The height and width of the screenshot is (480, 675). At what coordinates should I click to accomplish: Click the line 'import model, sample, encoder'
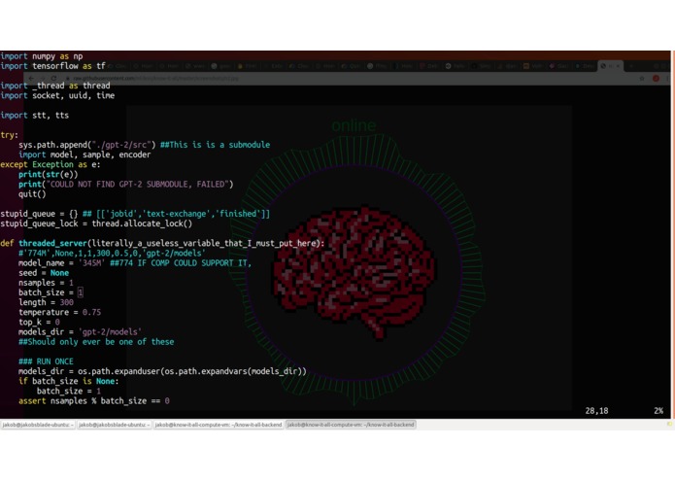pyautogui.click(x=84, y=154)
